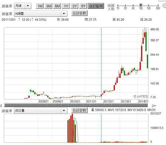The image size is (166, 145).
Task: Click the MV20 readout label
Action: [x=152, y=110]
